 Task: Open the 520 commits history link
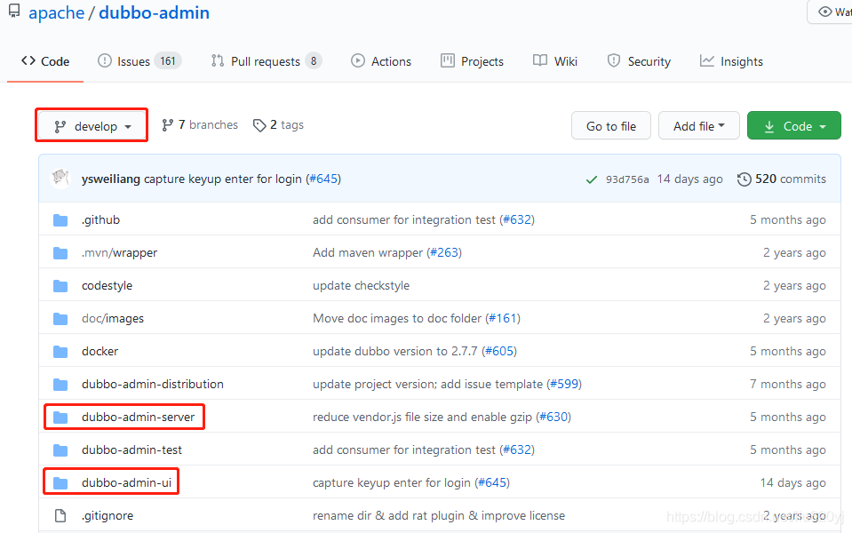click(x=781, y=179)
